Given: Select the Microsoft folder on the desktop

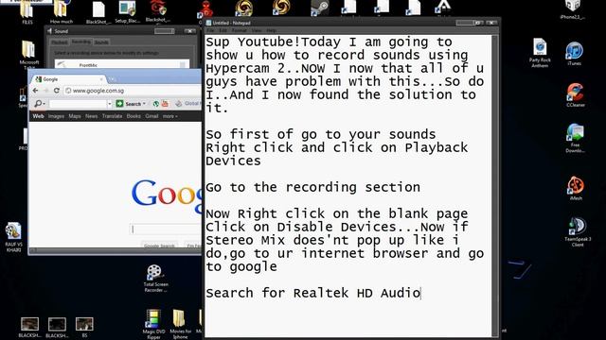Looking at the screenshot, I should click(28, 55).
